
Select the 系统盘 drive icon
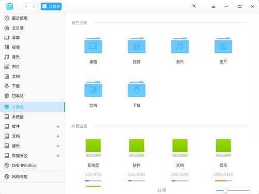[x=93, y=148]
